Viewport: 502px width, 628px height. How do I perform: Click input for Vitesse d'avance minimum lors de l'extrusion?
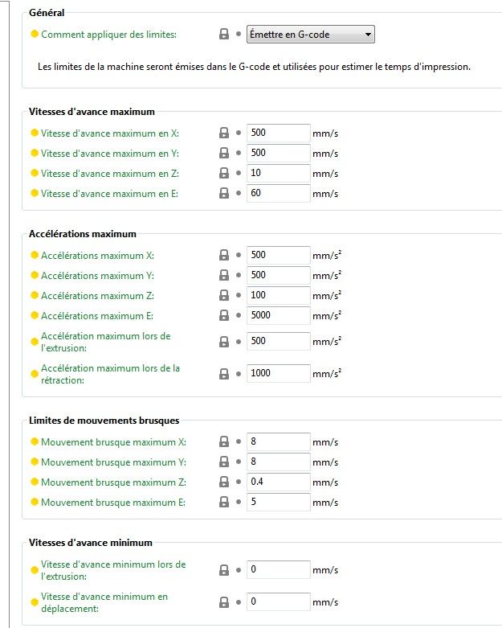pyautogui.click(x=278, y=570)
